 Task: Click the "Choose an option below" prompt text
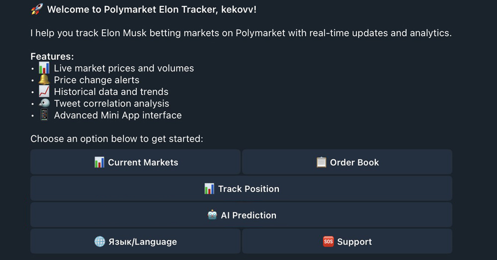pyautogui.click(x=117, y=139)
